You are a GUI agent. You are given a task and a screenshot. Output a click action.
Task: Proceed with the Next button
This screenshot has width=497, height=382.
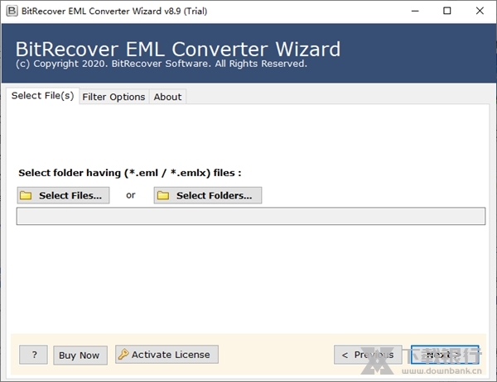pyautogui.click(x=445, y=355)
